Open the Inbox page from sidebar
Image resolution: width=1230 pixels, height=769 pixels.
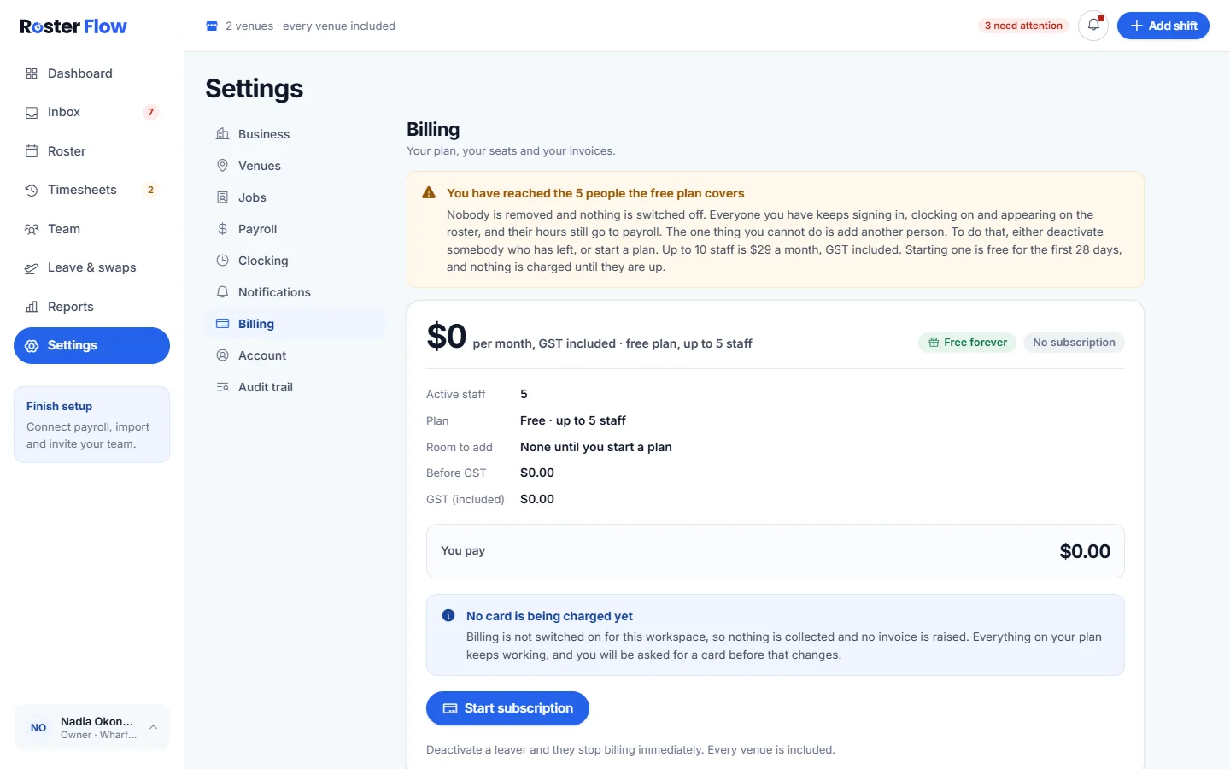pos(91,112)
